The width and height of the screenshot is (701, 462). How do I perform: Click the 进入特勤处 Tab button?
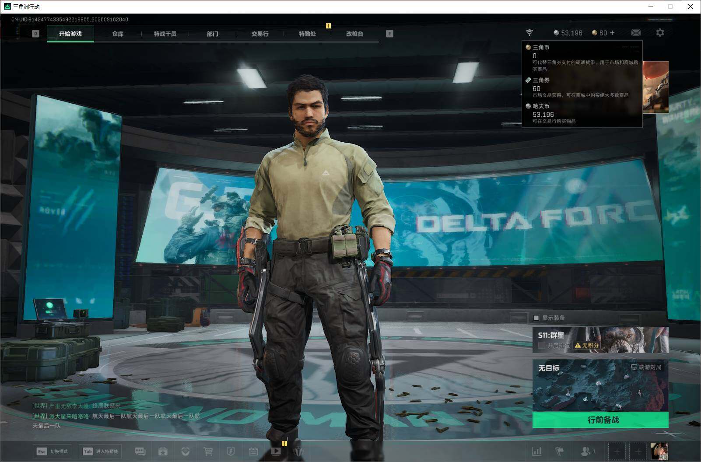point(100,451)
